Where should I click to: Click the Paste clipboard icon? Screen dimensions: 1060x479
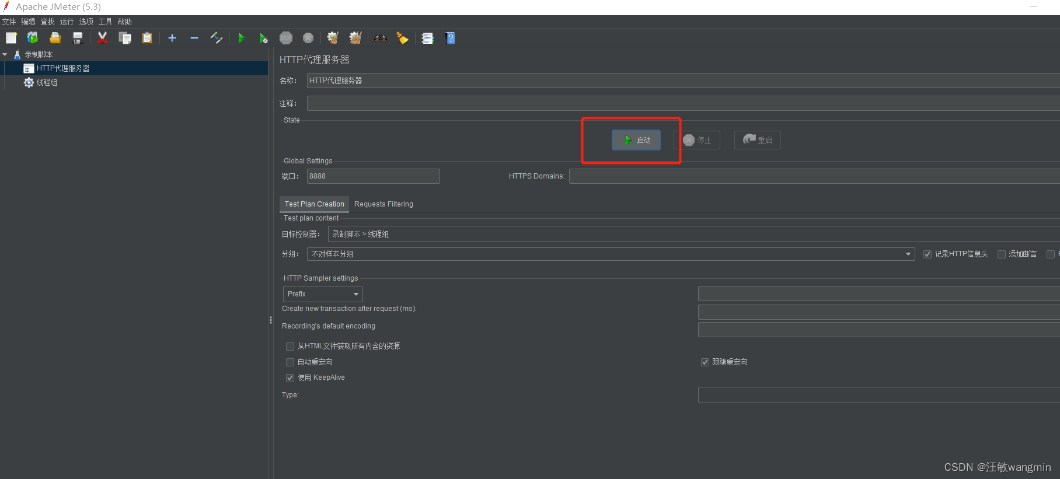click(x=147, y=38)
